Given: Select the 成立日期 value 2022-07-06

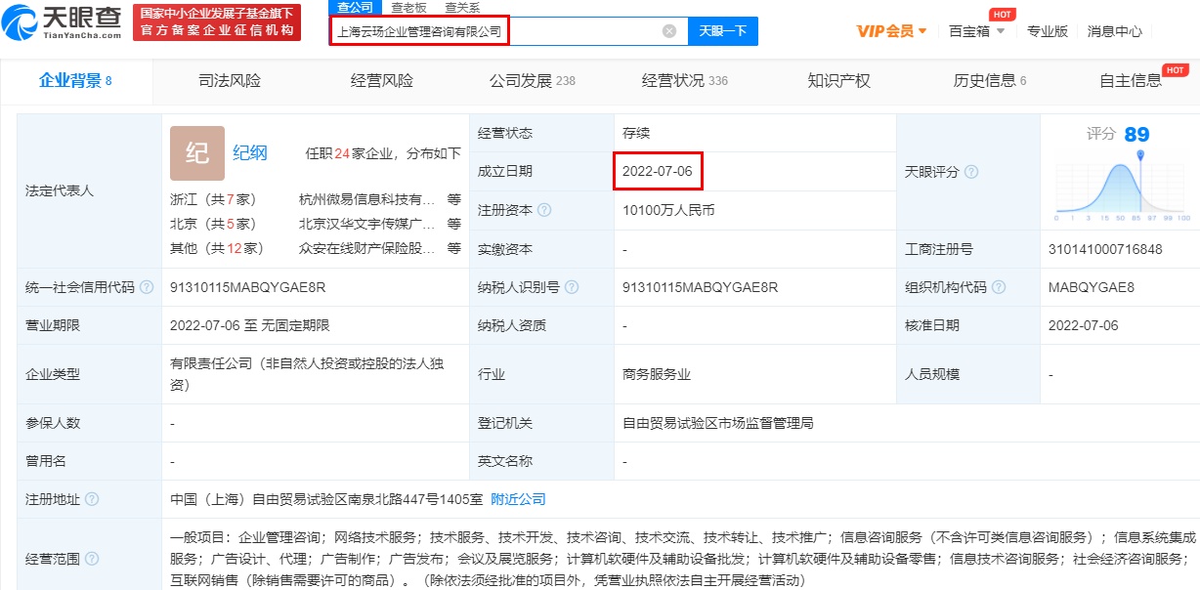Looking at the screenshot, I should (658, 172).
